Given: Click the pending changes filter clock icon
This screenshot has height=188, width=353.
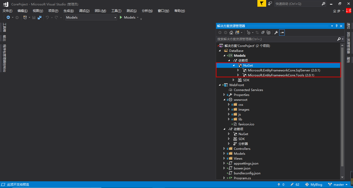Looking at the screenshot, I should click(248, 32).
